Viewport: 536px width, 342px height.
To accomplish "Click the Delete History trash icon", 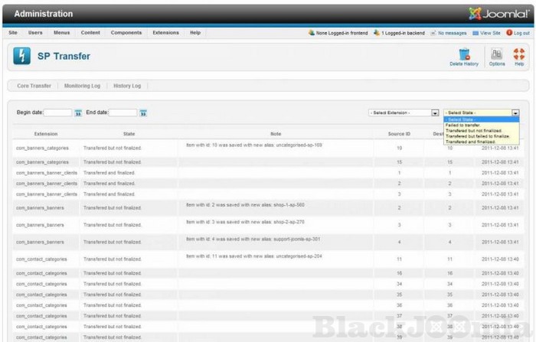I will tap(464, 54).
